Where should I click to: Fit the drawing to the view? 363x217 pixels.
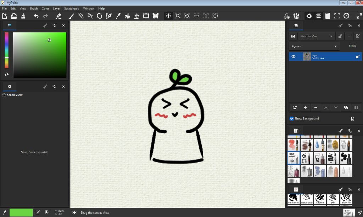tap(215, 16)
